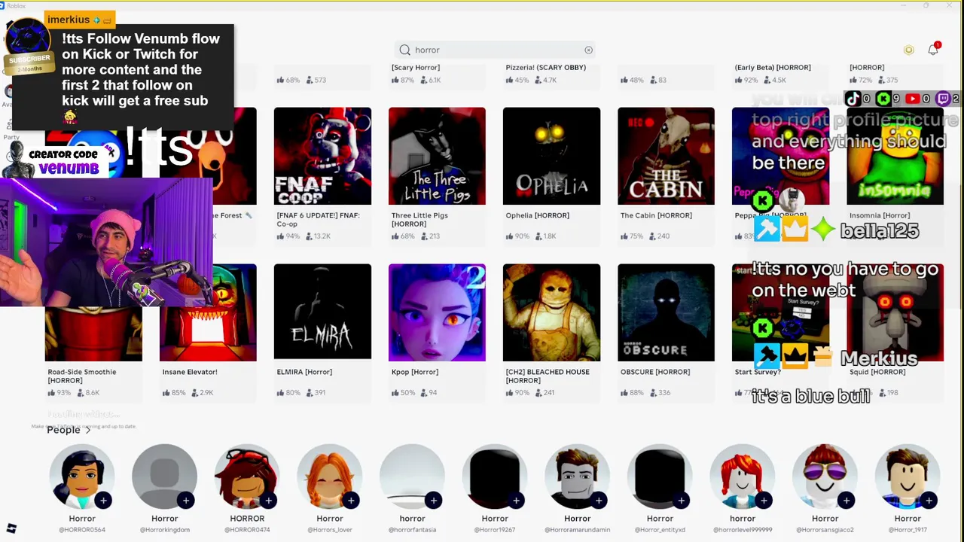Add friend Horror @Horroramarundamin
964x542 pixels.
[599, 501]
